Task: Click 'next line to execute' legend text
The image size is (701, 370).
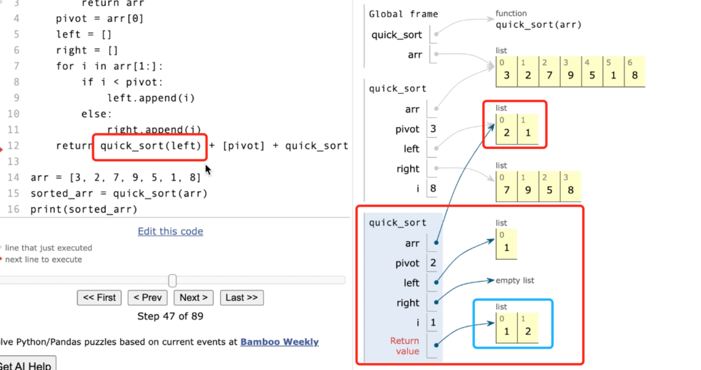Action: [43, 260]
